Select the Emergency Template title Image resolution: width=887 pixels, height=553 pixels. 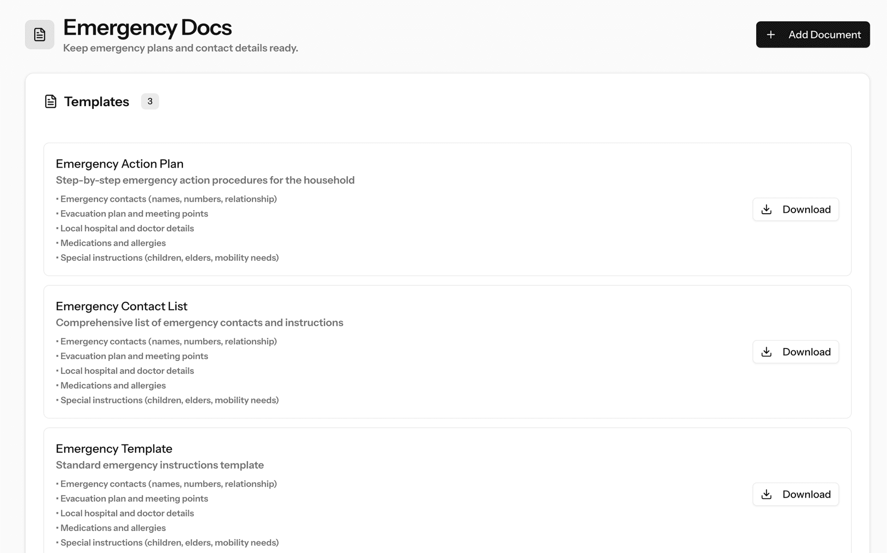pyautogui.click(x=114, y=448)
